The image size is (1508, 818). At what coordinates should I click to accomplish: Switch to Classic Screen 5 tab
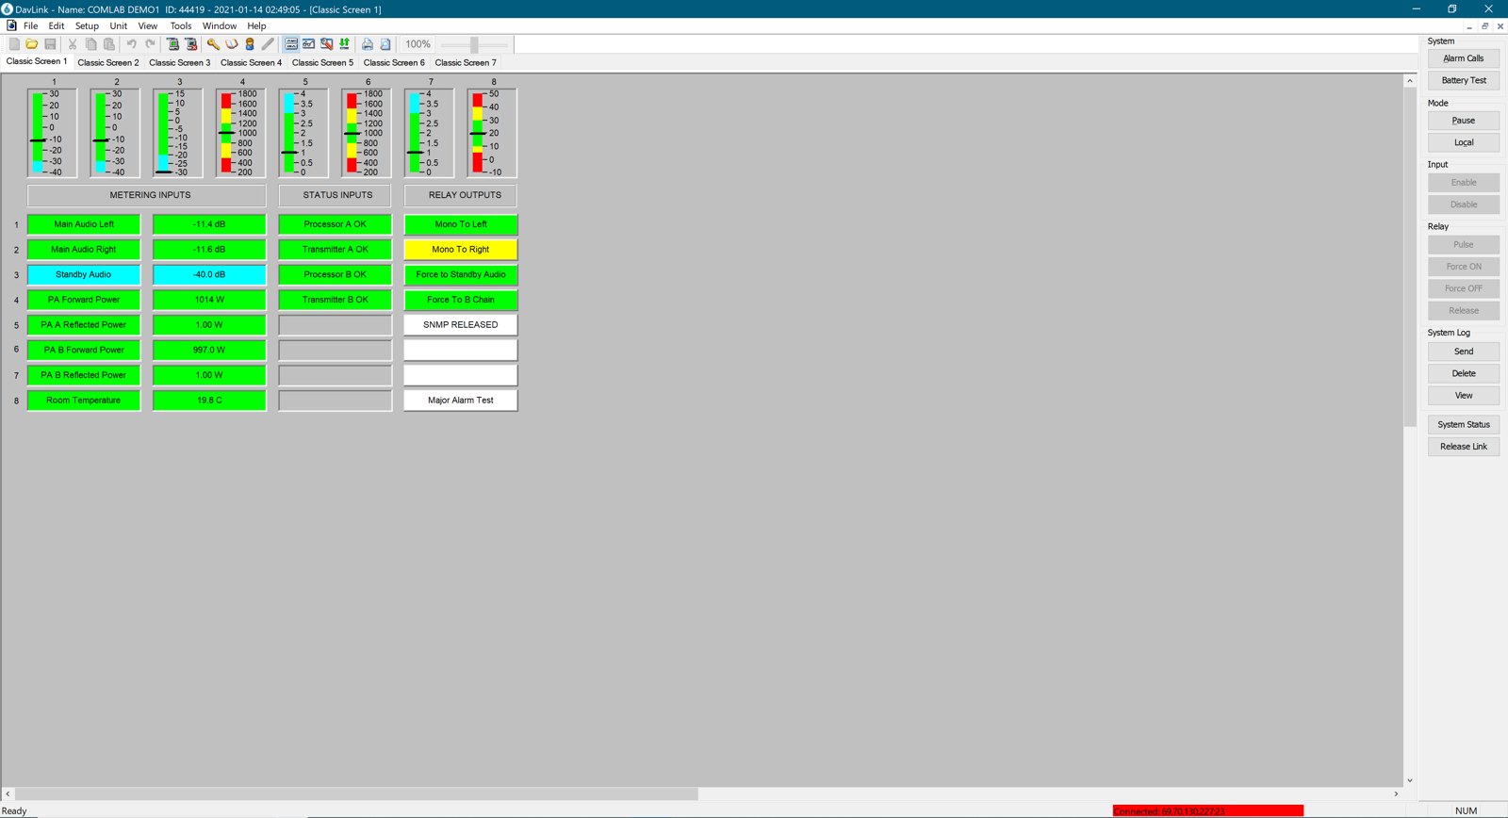click(x=322, y=63)
